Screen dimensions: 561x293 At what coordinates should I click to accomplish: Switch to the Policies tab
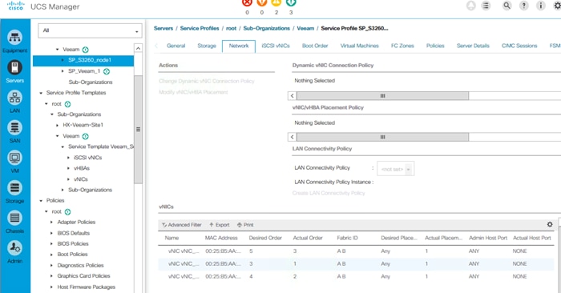pos(435,46)
